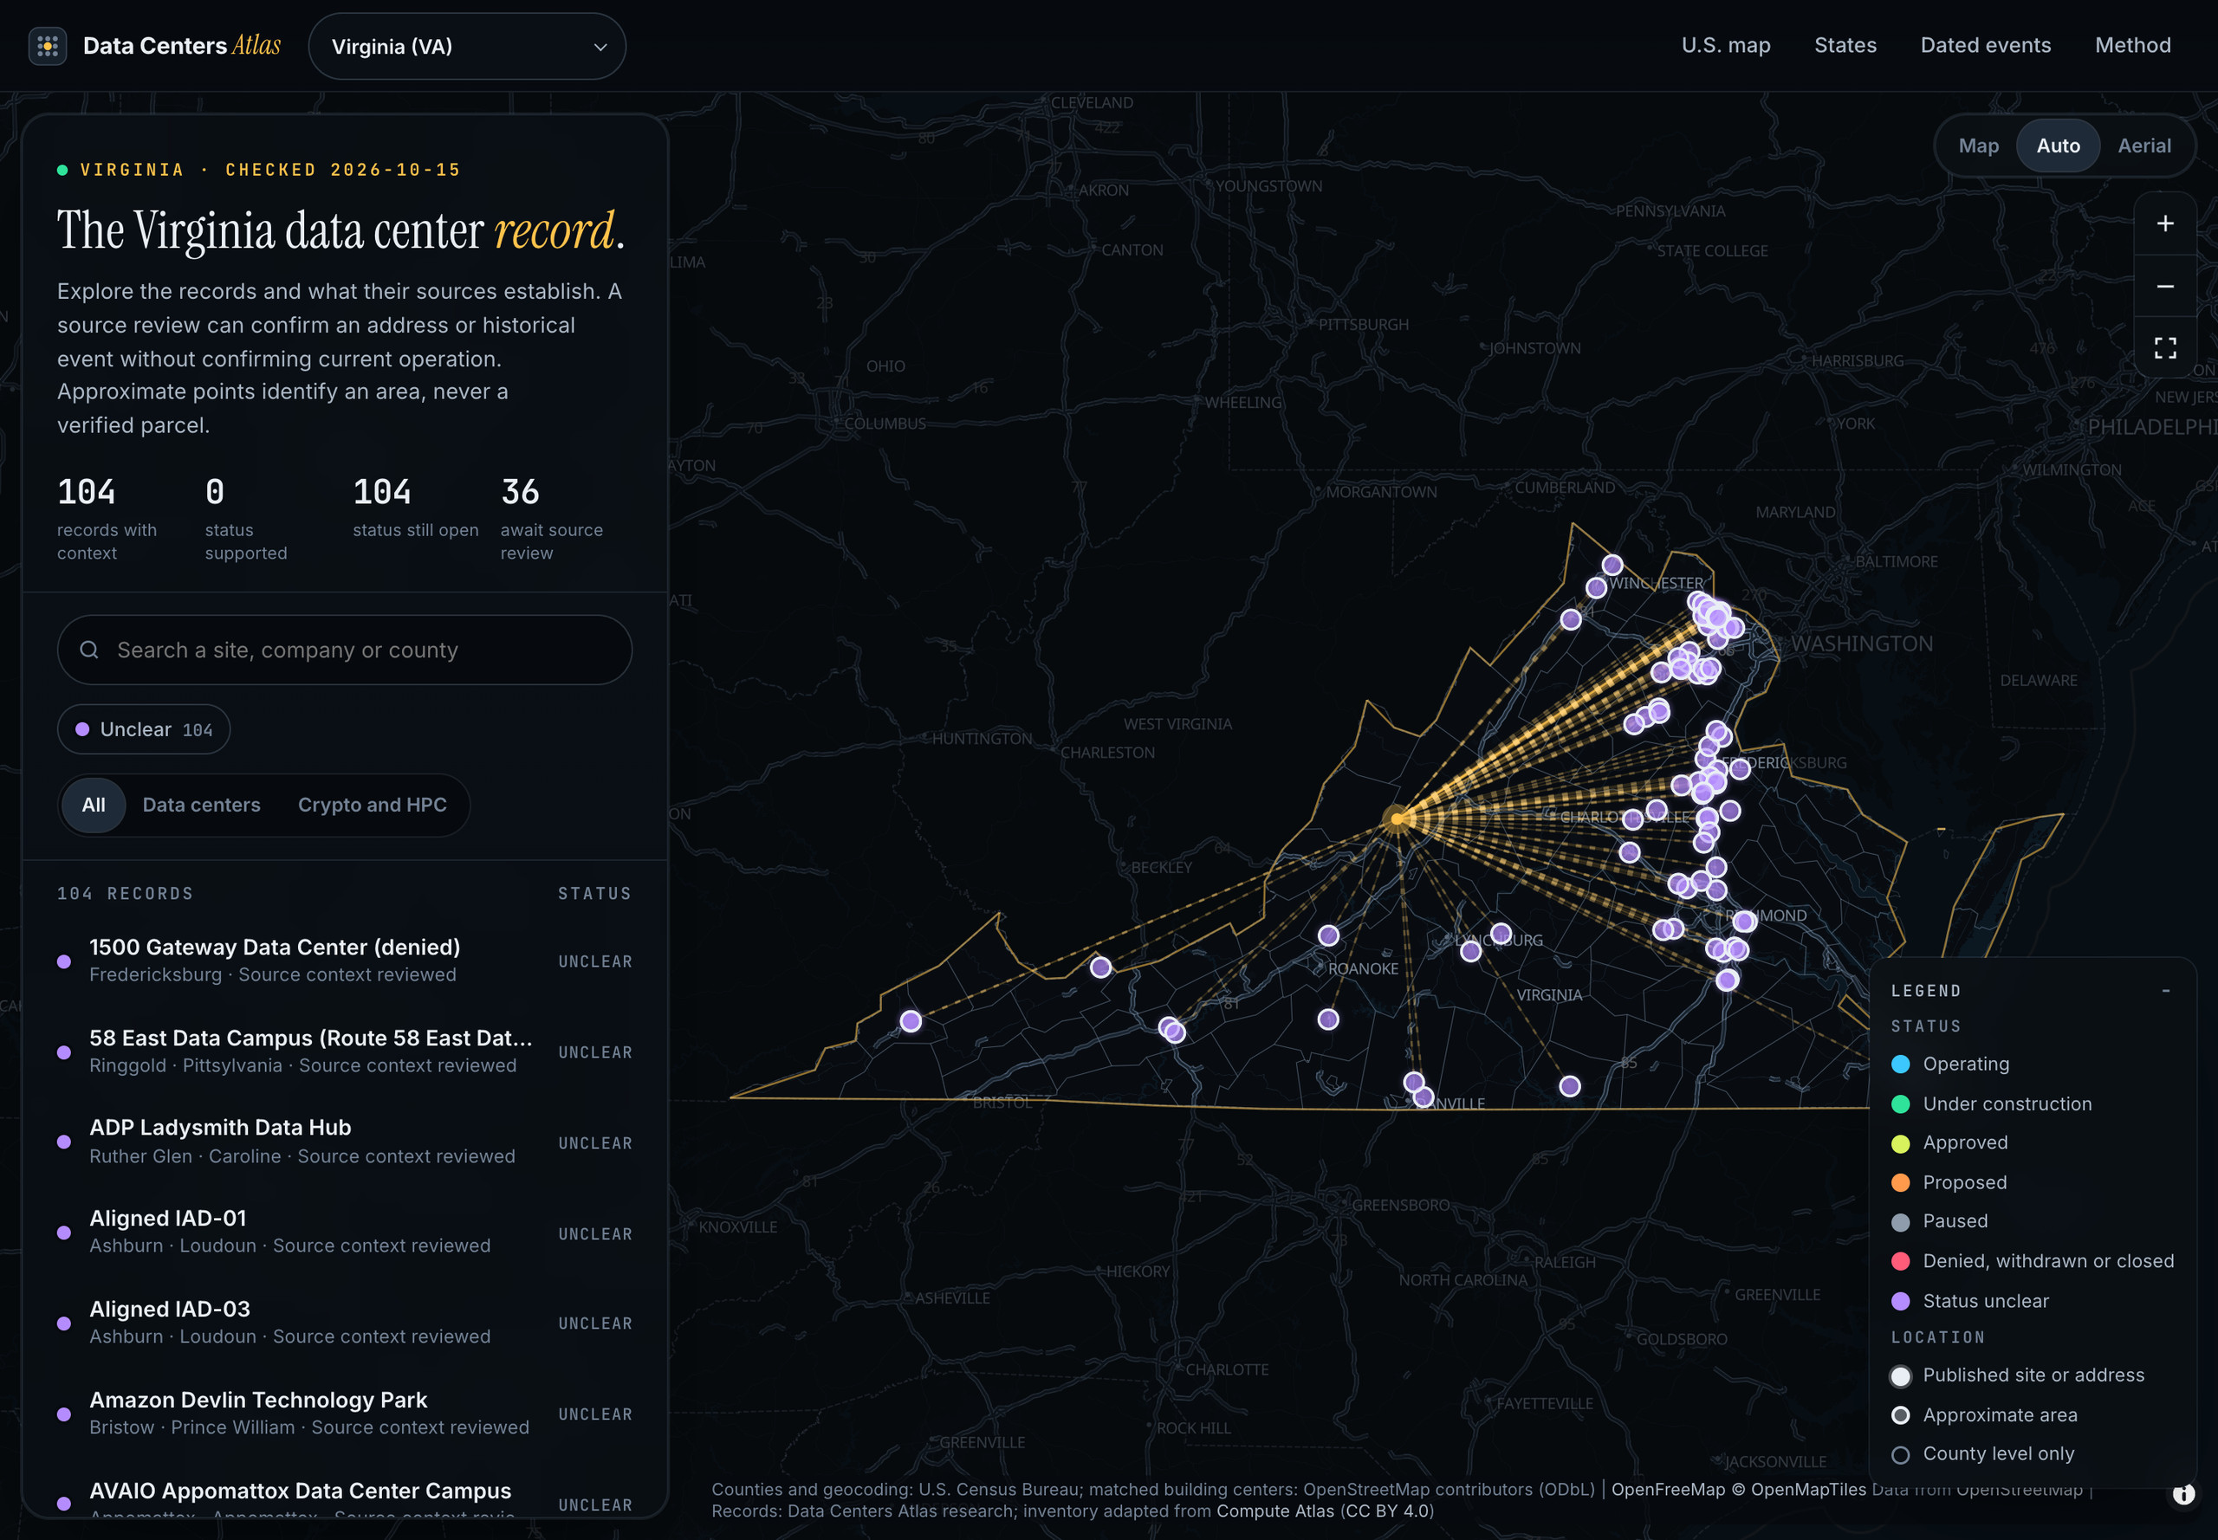Switch basemap to Map view
Screen dimensions: 2218x1540
pos(1979,146)
